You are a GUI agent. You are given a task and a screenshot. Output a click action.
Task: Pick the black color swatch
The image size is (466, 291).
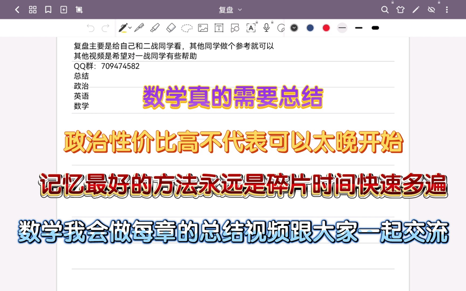pos(294,28)
